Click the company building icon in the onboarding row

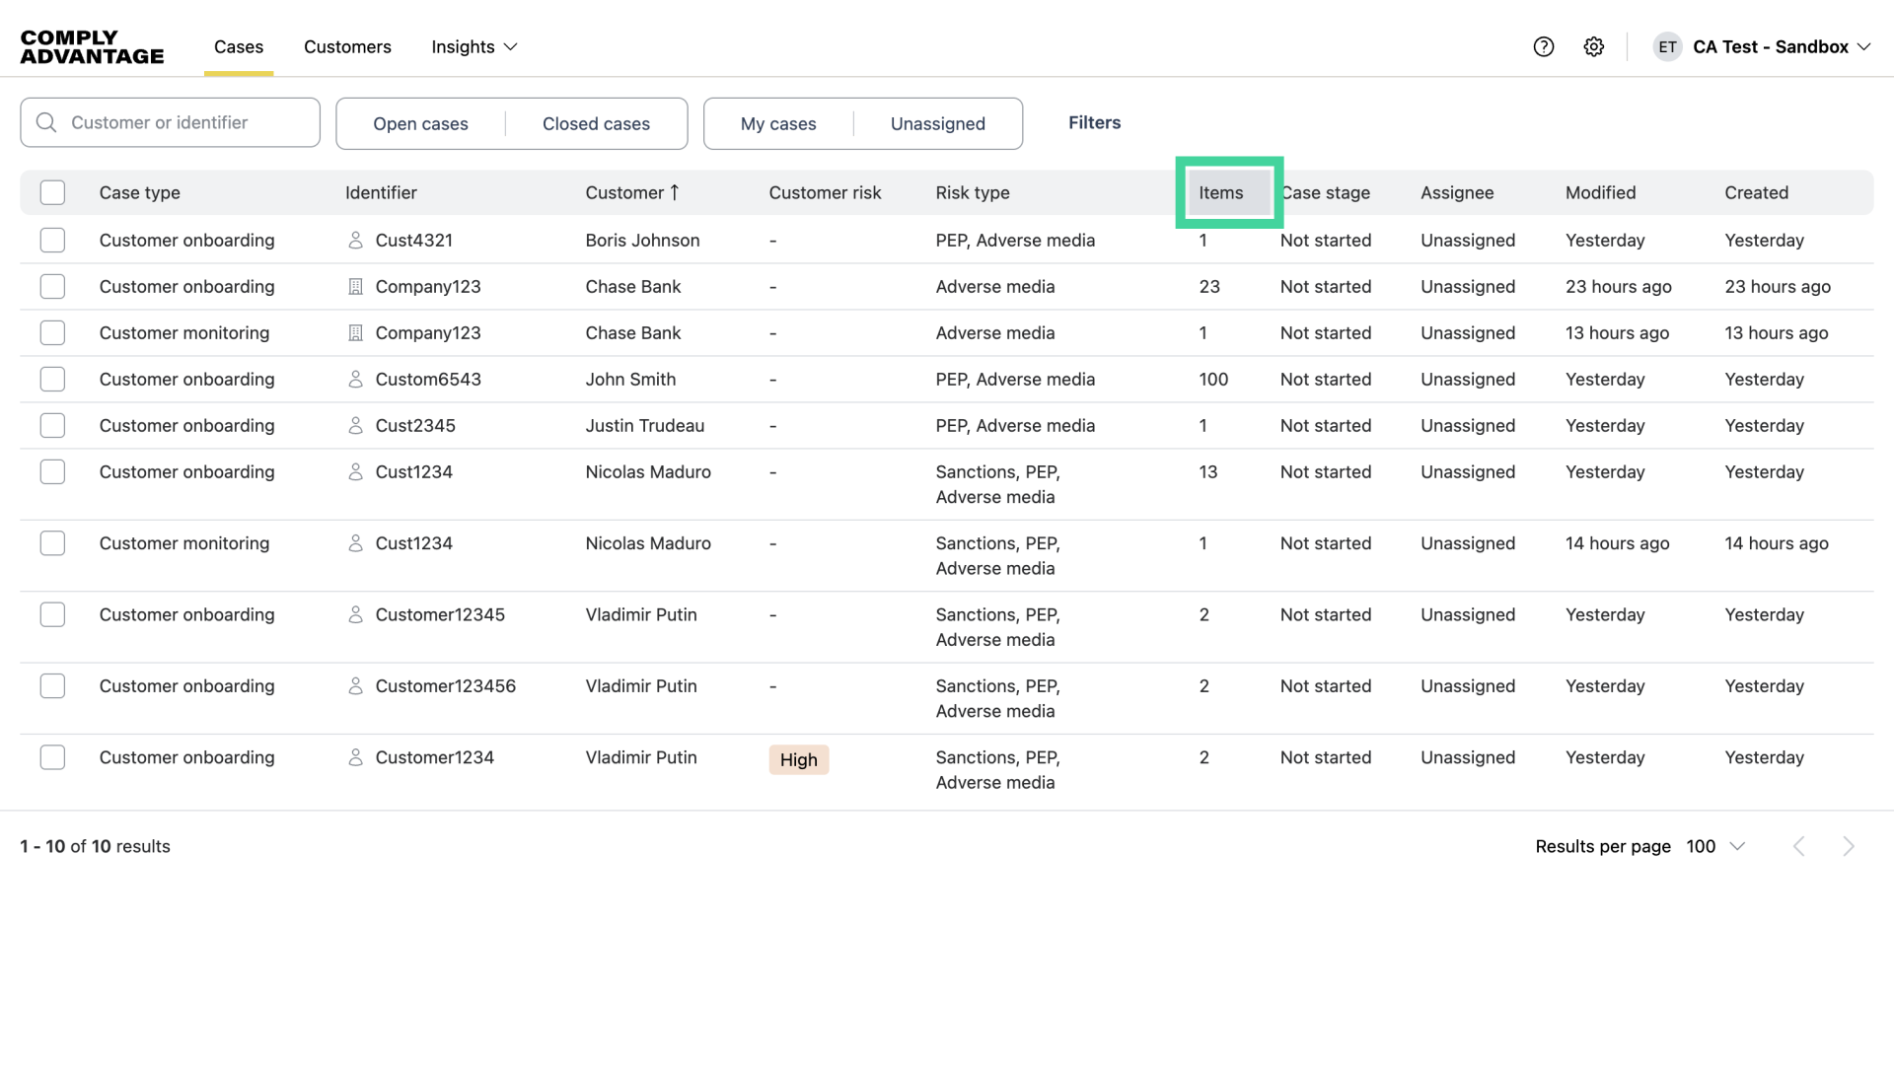(x=356, y=287)
